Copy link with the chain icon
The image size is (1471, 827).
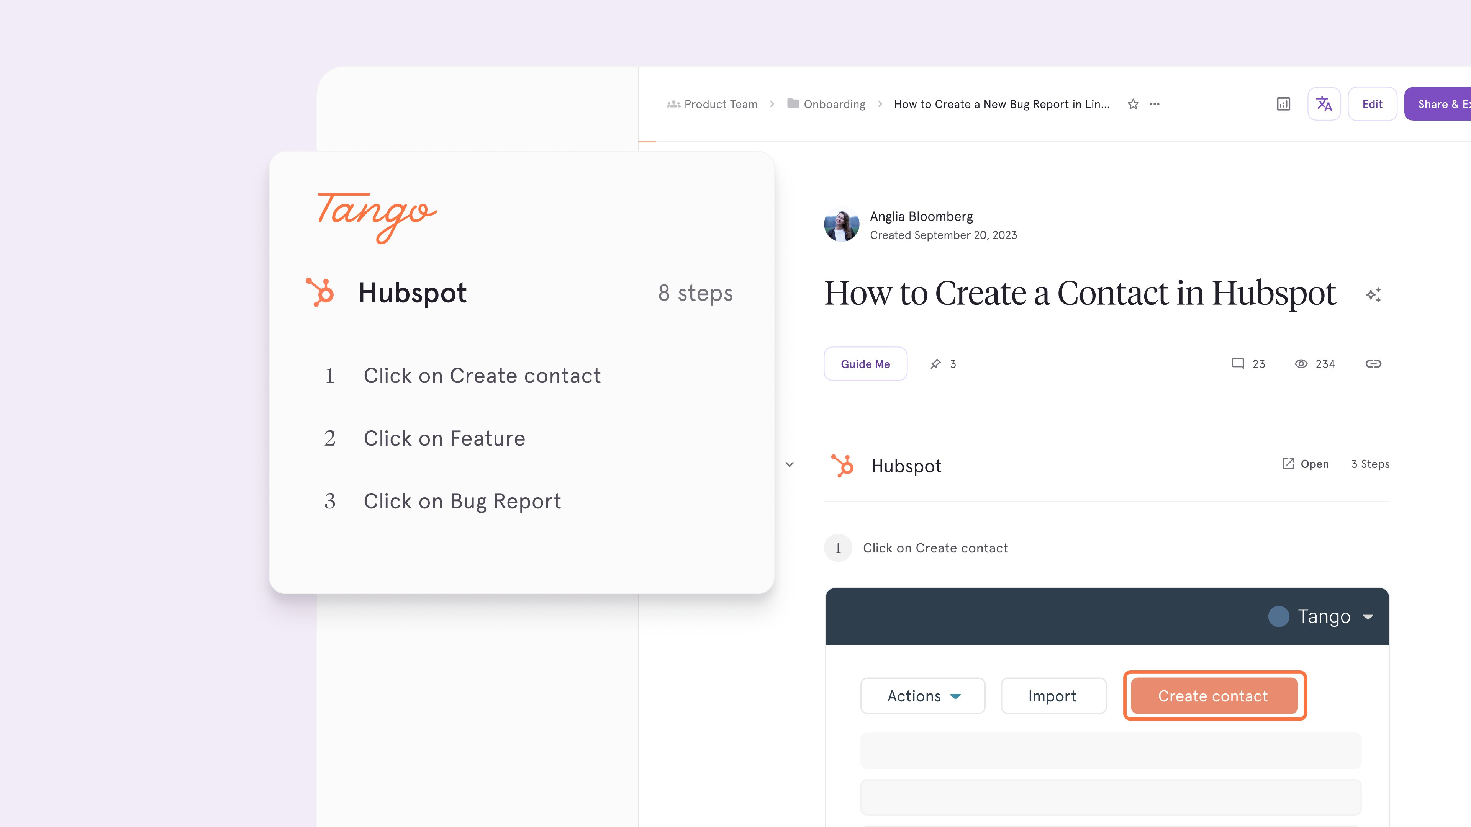pyautogui.click(x=1373, y=364)
